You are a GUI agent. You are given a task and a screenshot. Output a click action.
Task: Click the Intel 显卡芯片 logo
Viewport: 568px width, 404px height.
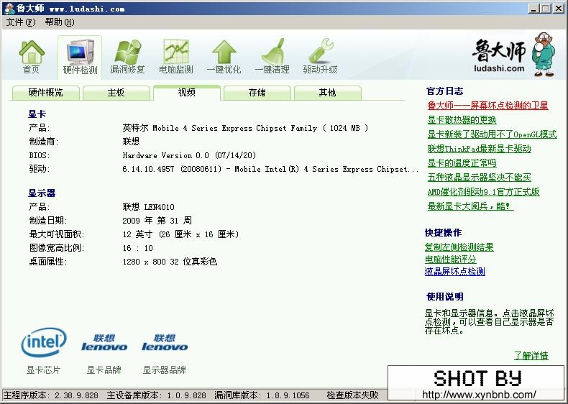click(x=43, y=342)
